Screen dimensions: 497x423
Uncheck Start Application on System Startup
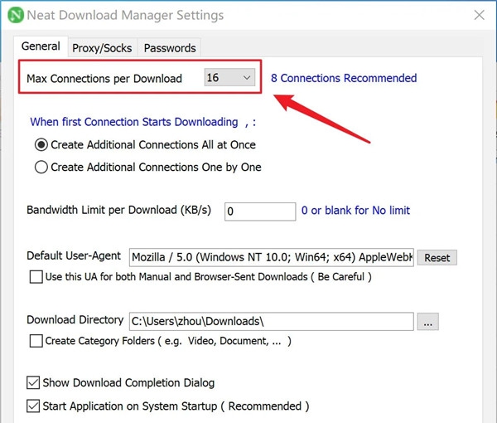[33, 406]
